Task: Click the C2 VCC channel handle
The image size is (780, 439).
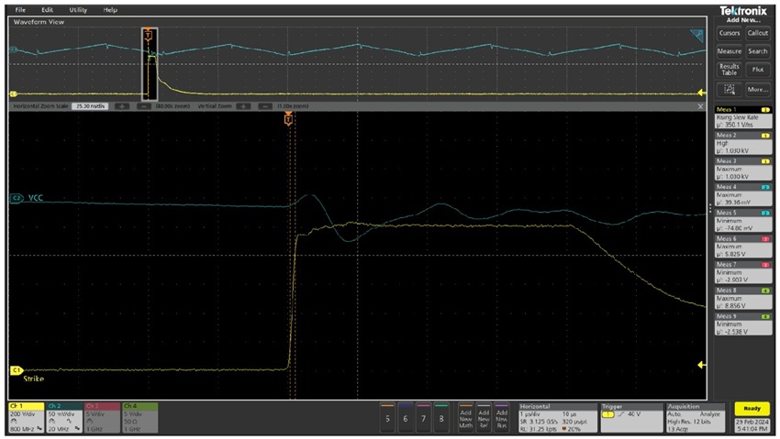Action: [x=16, y=197]
